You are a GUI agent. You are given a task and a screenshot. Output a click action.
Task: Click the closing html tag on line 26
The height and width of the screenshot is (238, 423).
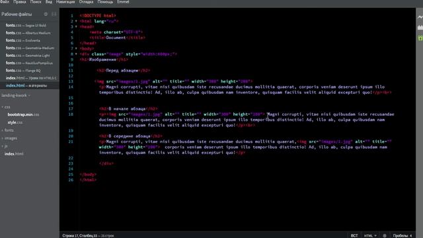(88, 180)
